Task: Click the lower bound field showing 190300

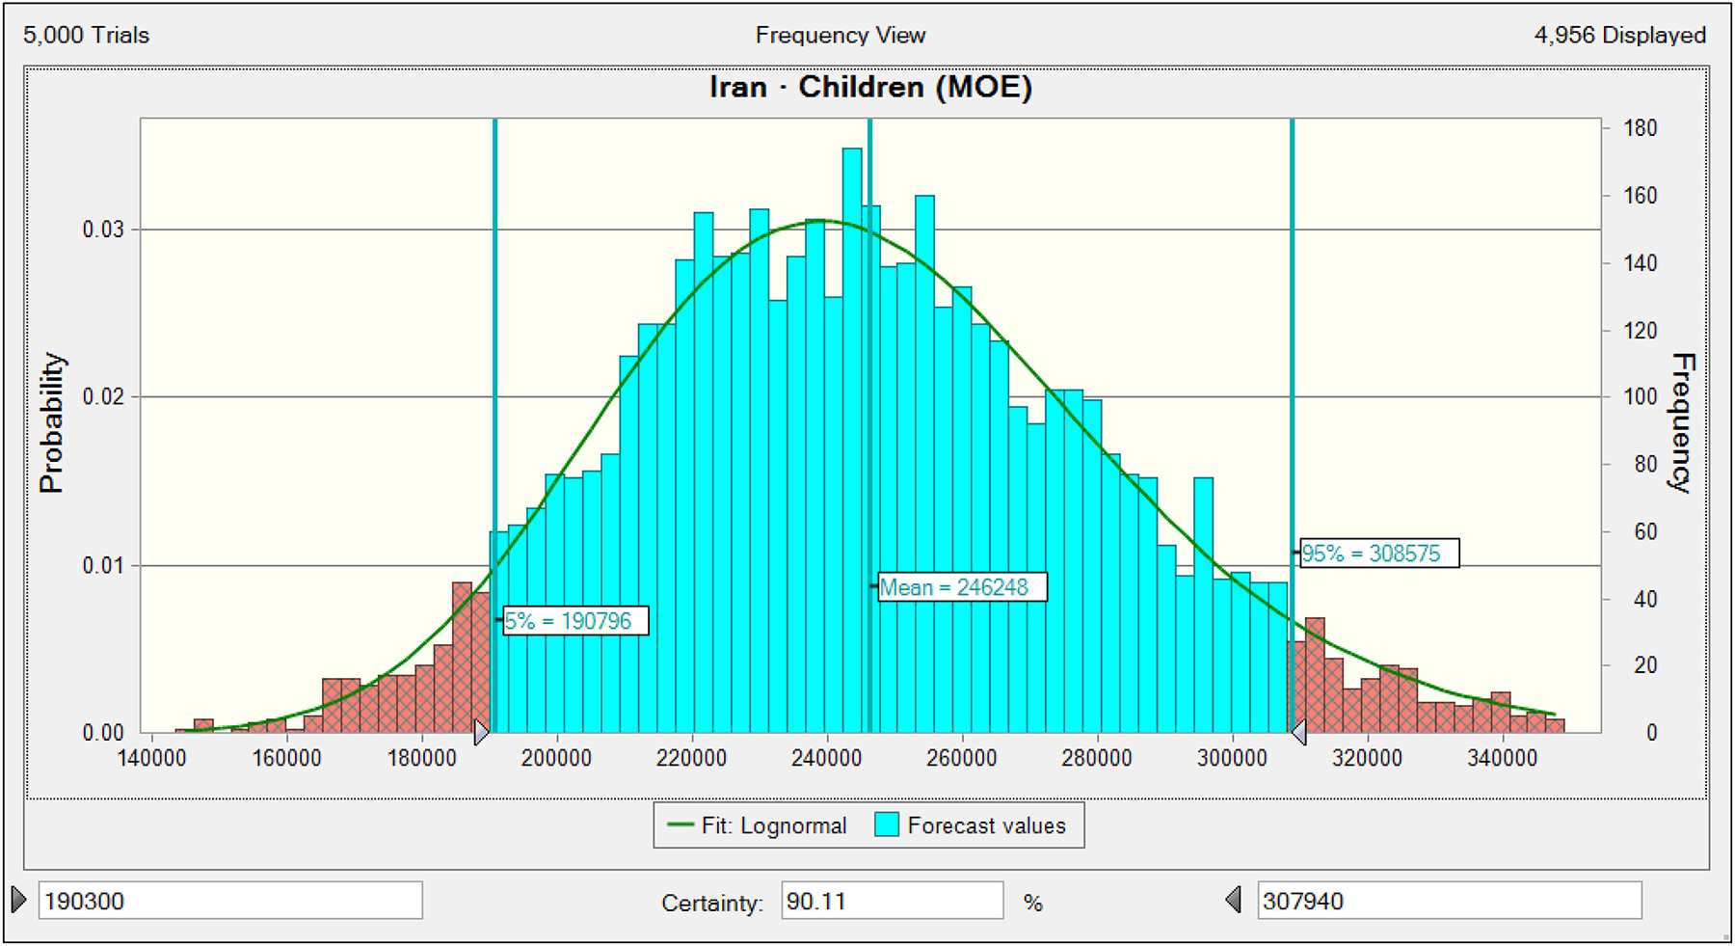Action: click(x=229, y=901)
